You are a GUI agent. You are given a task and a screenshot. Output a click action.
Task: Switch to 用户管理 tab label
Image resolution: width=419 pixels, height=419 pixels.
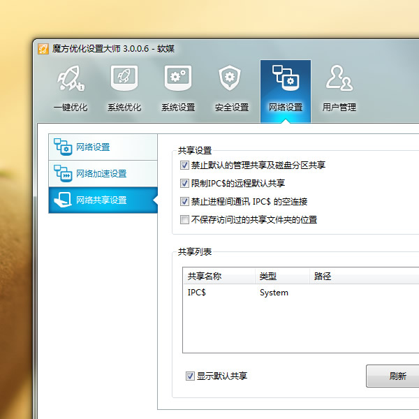pos(339,108)
